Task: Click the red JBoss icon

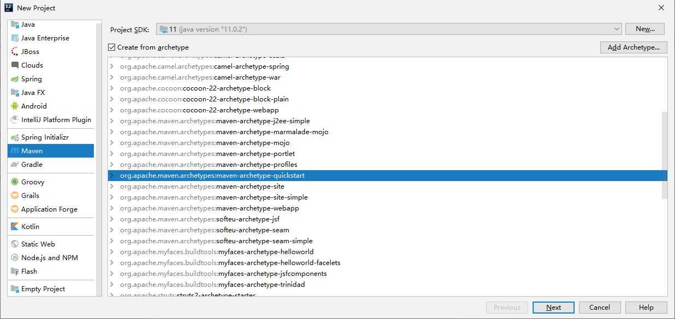Action: (15, 52)
